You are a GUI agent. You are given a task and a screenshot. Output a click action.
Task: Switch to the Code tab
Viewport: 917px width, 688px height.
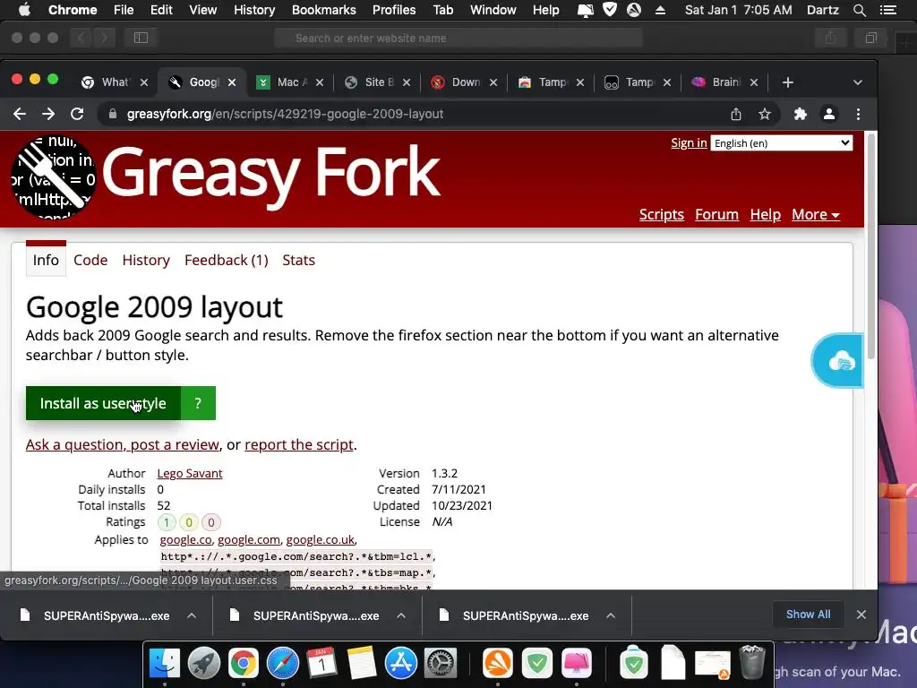90,261
